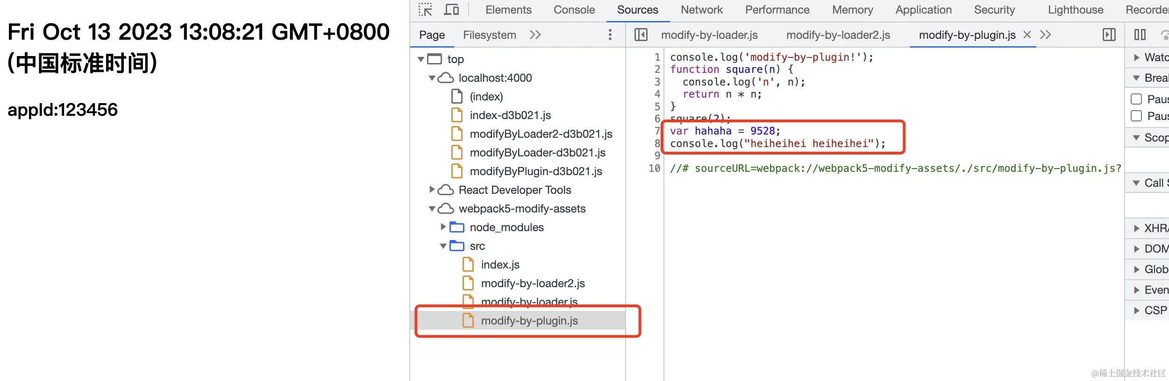Expand the Watch section

[x=1137, y=57]
